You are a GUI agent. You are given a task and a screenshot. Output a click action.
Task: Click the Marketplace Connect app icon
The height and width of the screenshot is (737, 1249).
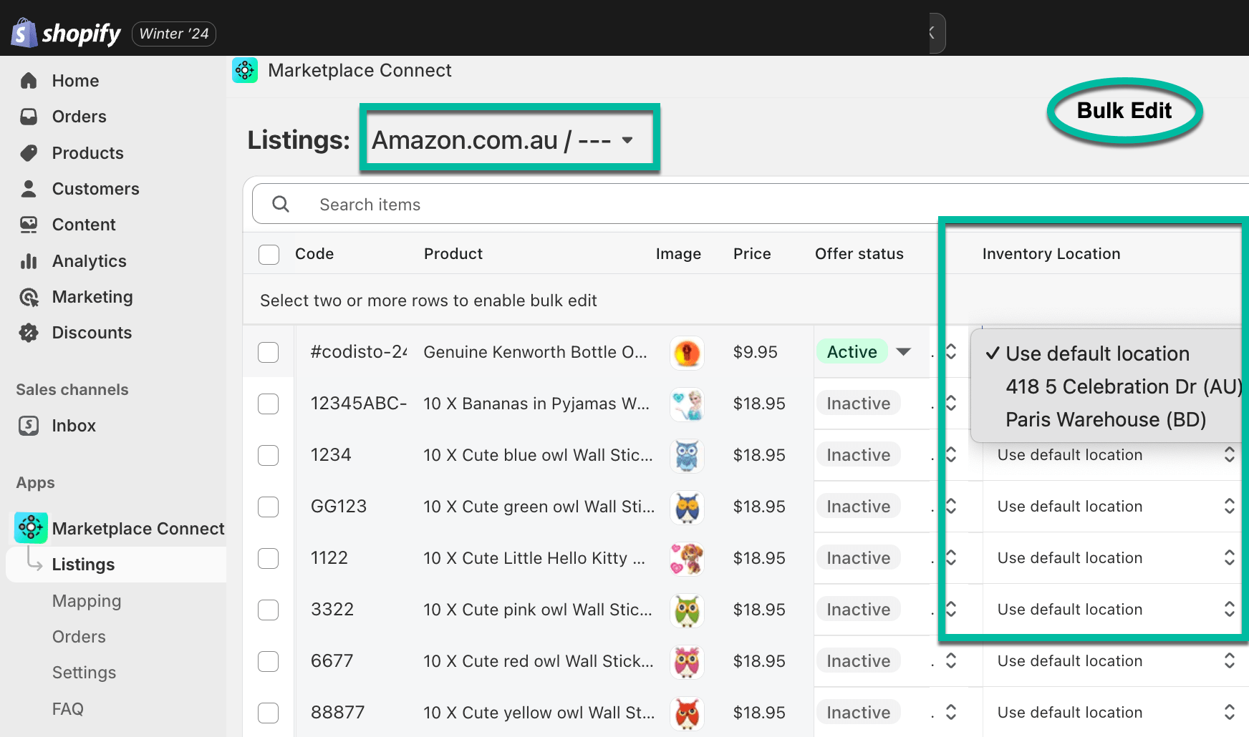tap(30, 528)
